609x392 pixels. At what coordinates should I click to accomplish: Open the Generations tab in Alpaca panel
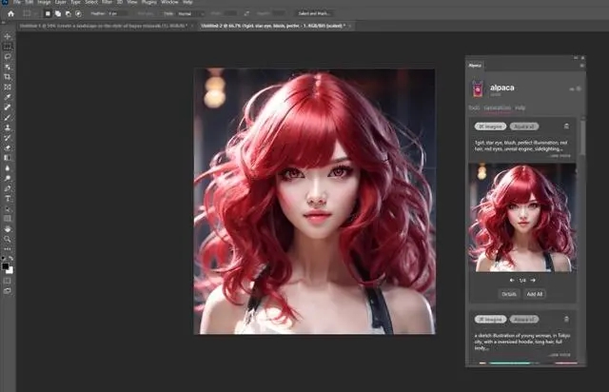497,108
